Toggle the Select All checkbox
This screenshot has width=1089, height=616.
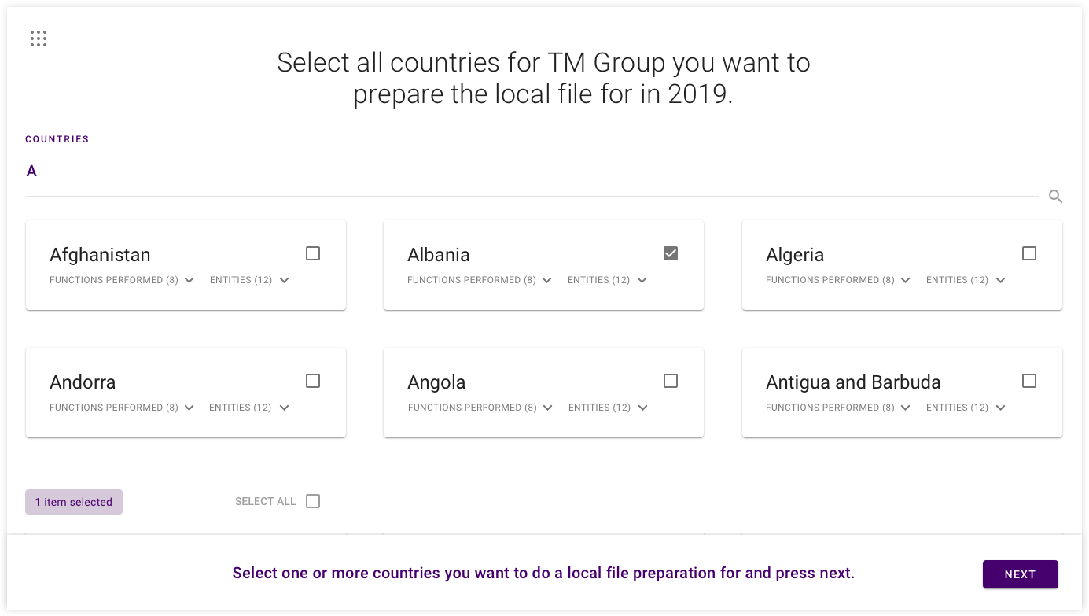[x=313, y=501]
